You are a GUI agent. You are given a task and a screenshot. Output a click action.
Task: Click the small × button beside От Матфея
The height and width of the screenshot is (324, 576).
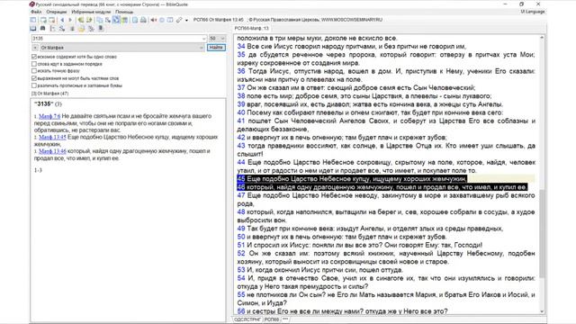point(35,48)
